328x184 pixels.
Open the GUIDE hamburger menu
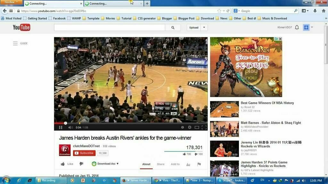pyautogui.click(x=15, y=43)
